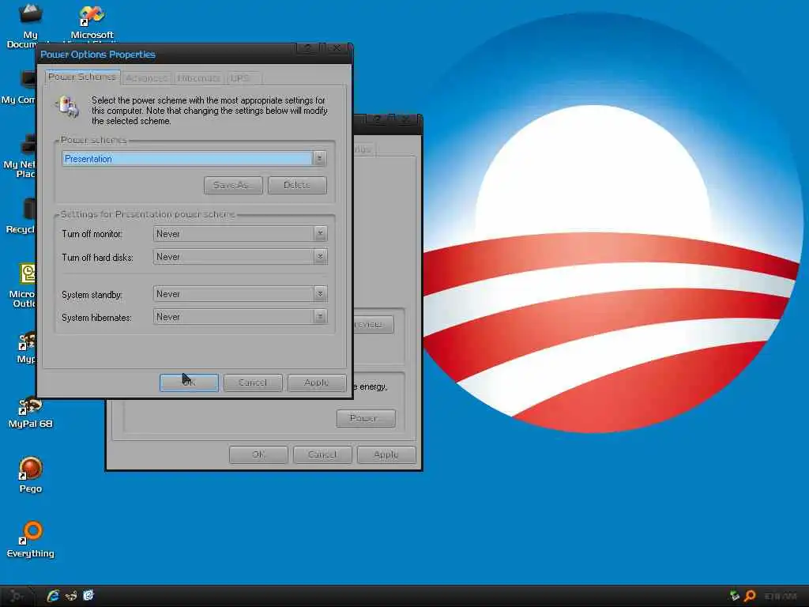Open the Turn off hard disks dropdown

point(320,257)
